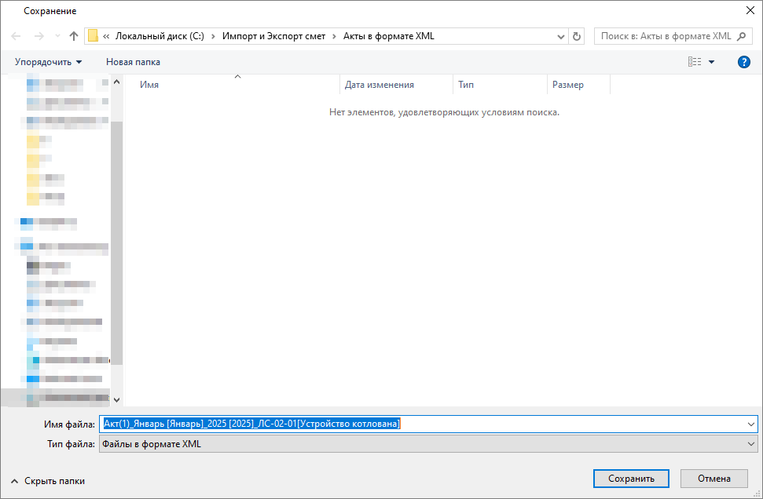
Task: Open the Упорядочить menu
Action: 48,62
